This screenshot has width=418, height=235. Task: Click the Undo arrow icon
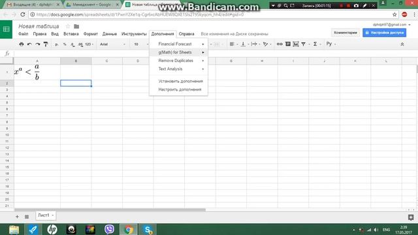coord(29,44)
